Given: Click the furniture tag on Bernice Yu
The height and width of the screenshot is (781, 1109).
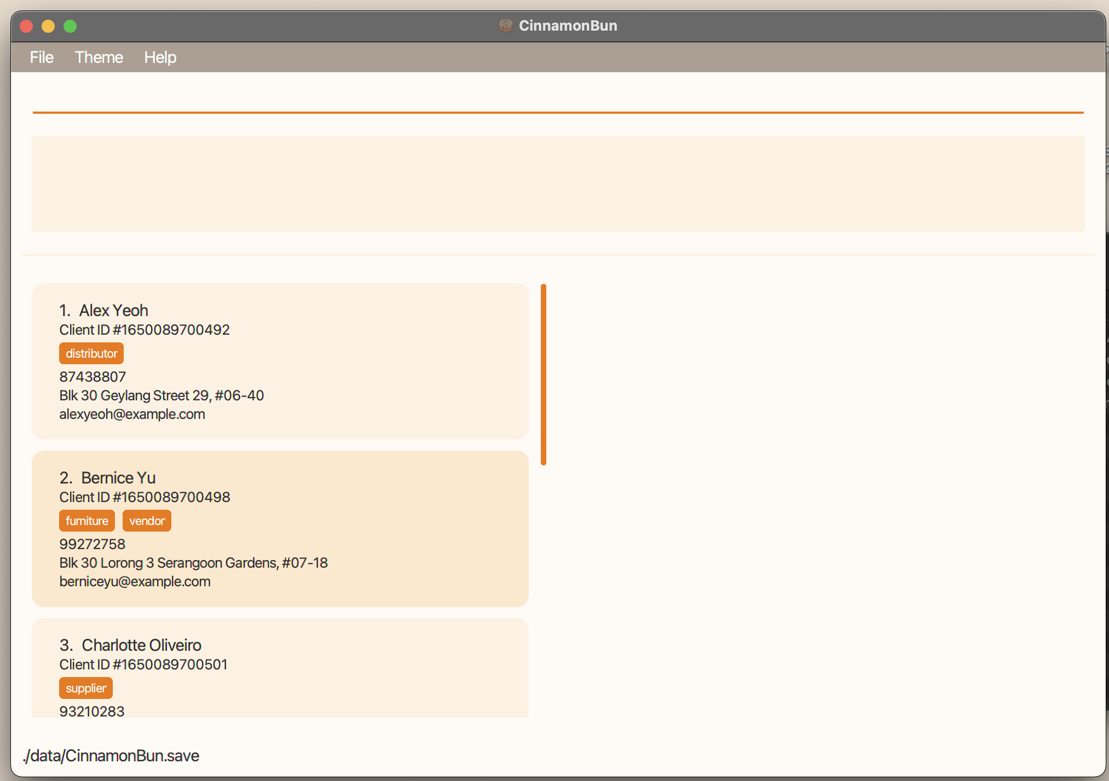Looking at the screenshot, I should 87,521.
